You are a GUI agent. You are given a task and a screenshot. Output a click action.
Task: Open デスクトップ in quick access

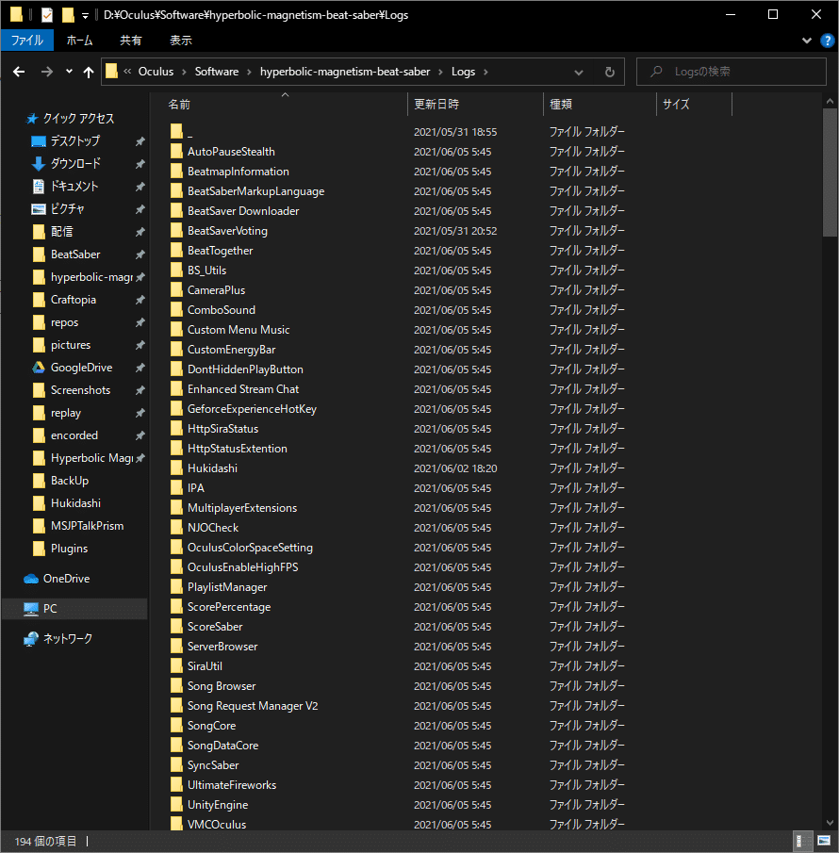click(x=75, y=140)
